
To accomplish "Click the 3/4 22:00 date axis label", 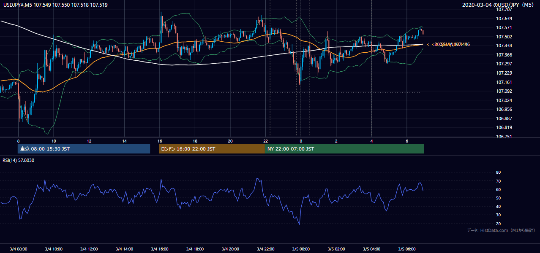I will tap(265, 249).
